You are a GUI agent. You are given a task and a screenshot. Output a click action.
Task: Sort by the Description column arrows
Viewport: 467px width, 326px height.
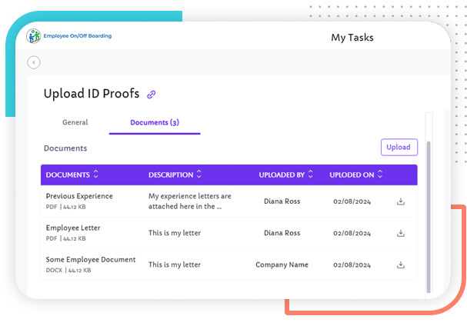(198, 175)
